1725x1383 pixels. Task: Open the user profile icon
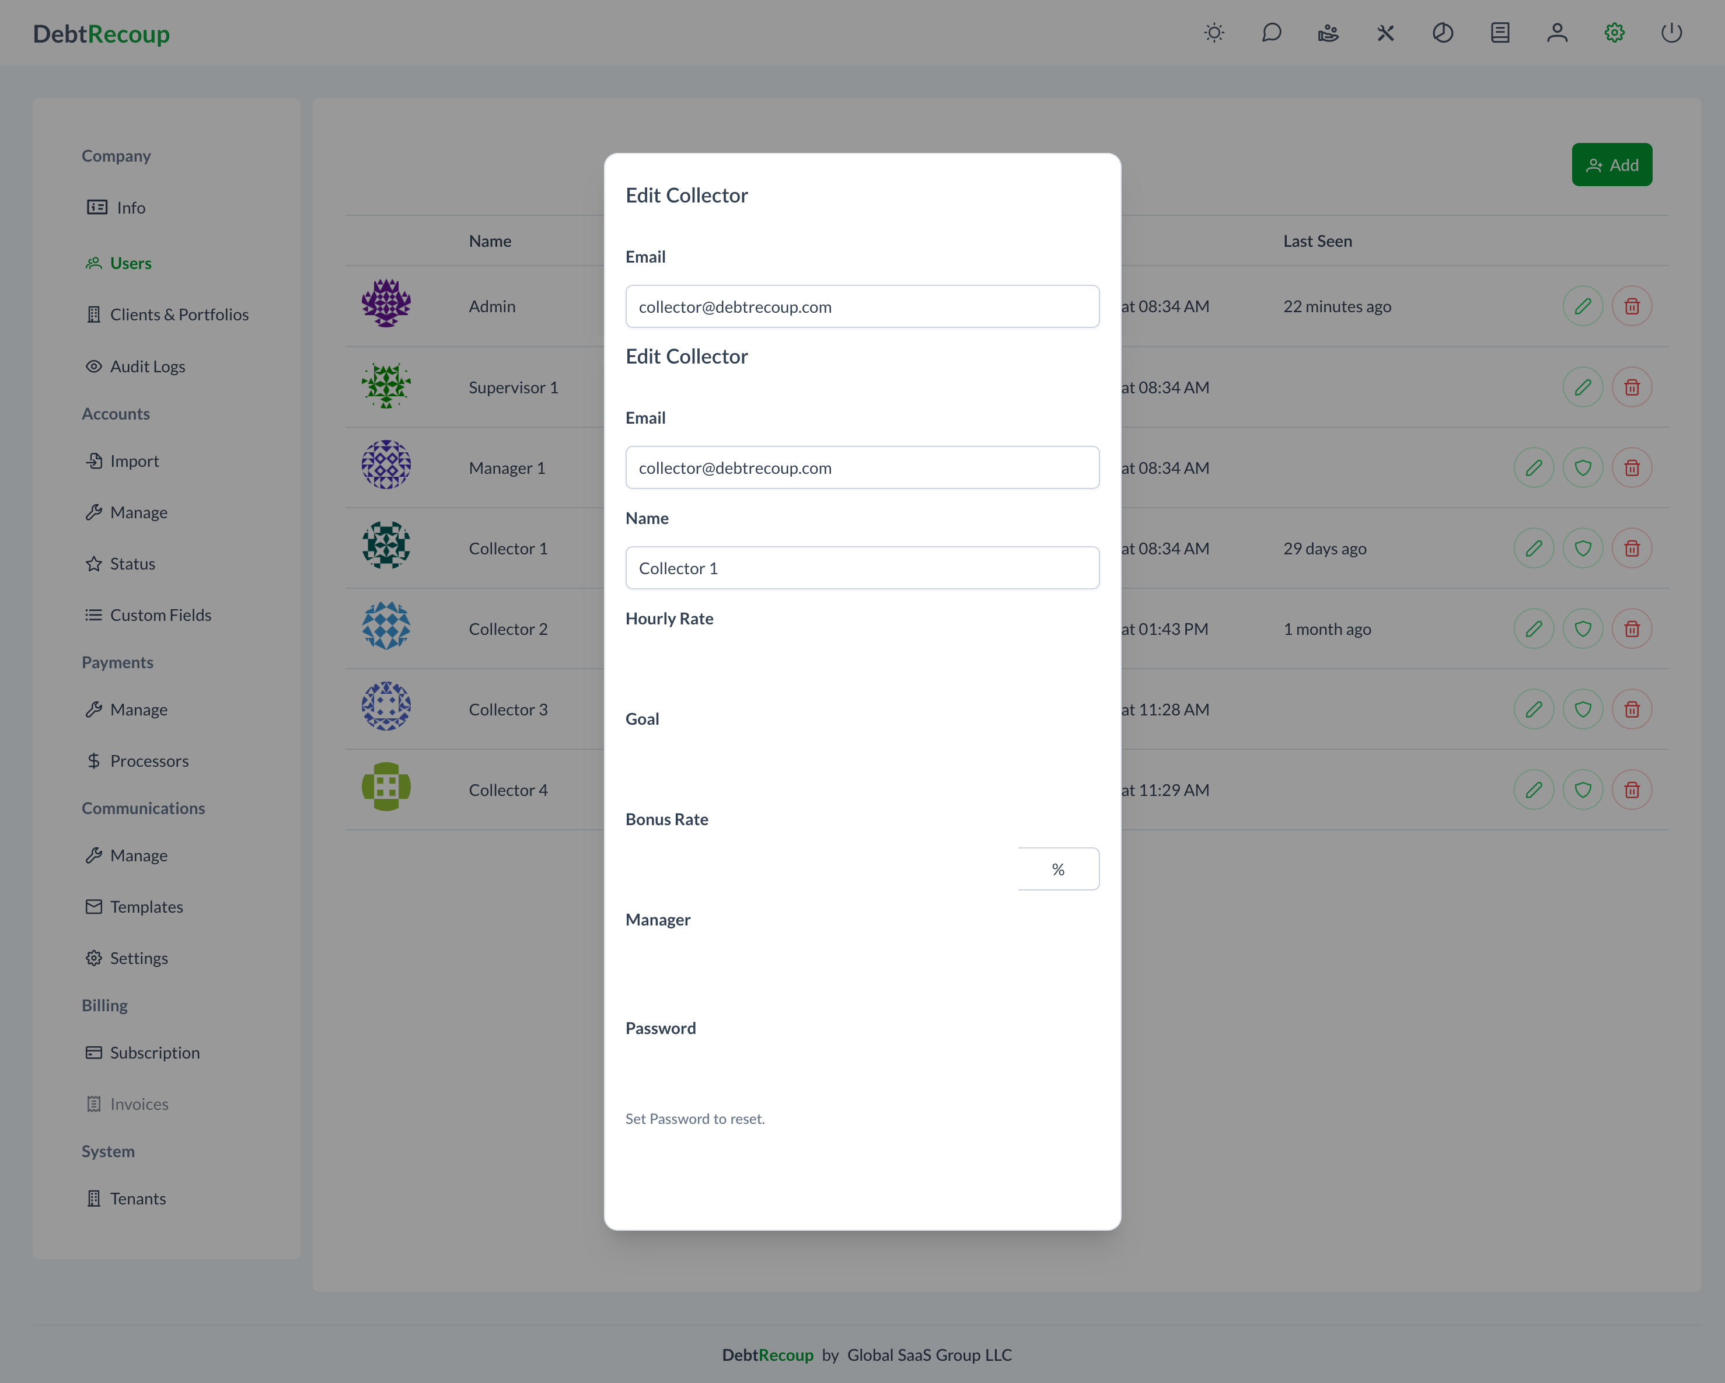(x=1556, y=33)
